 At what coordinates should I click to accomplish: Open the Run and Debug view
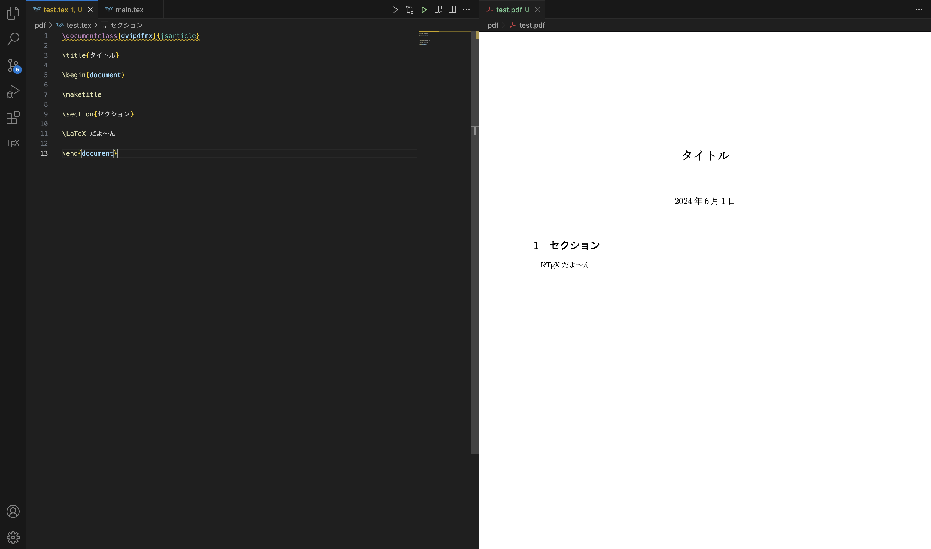tap(13, 91)
